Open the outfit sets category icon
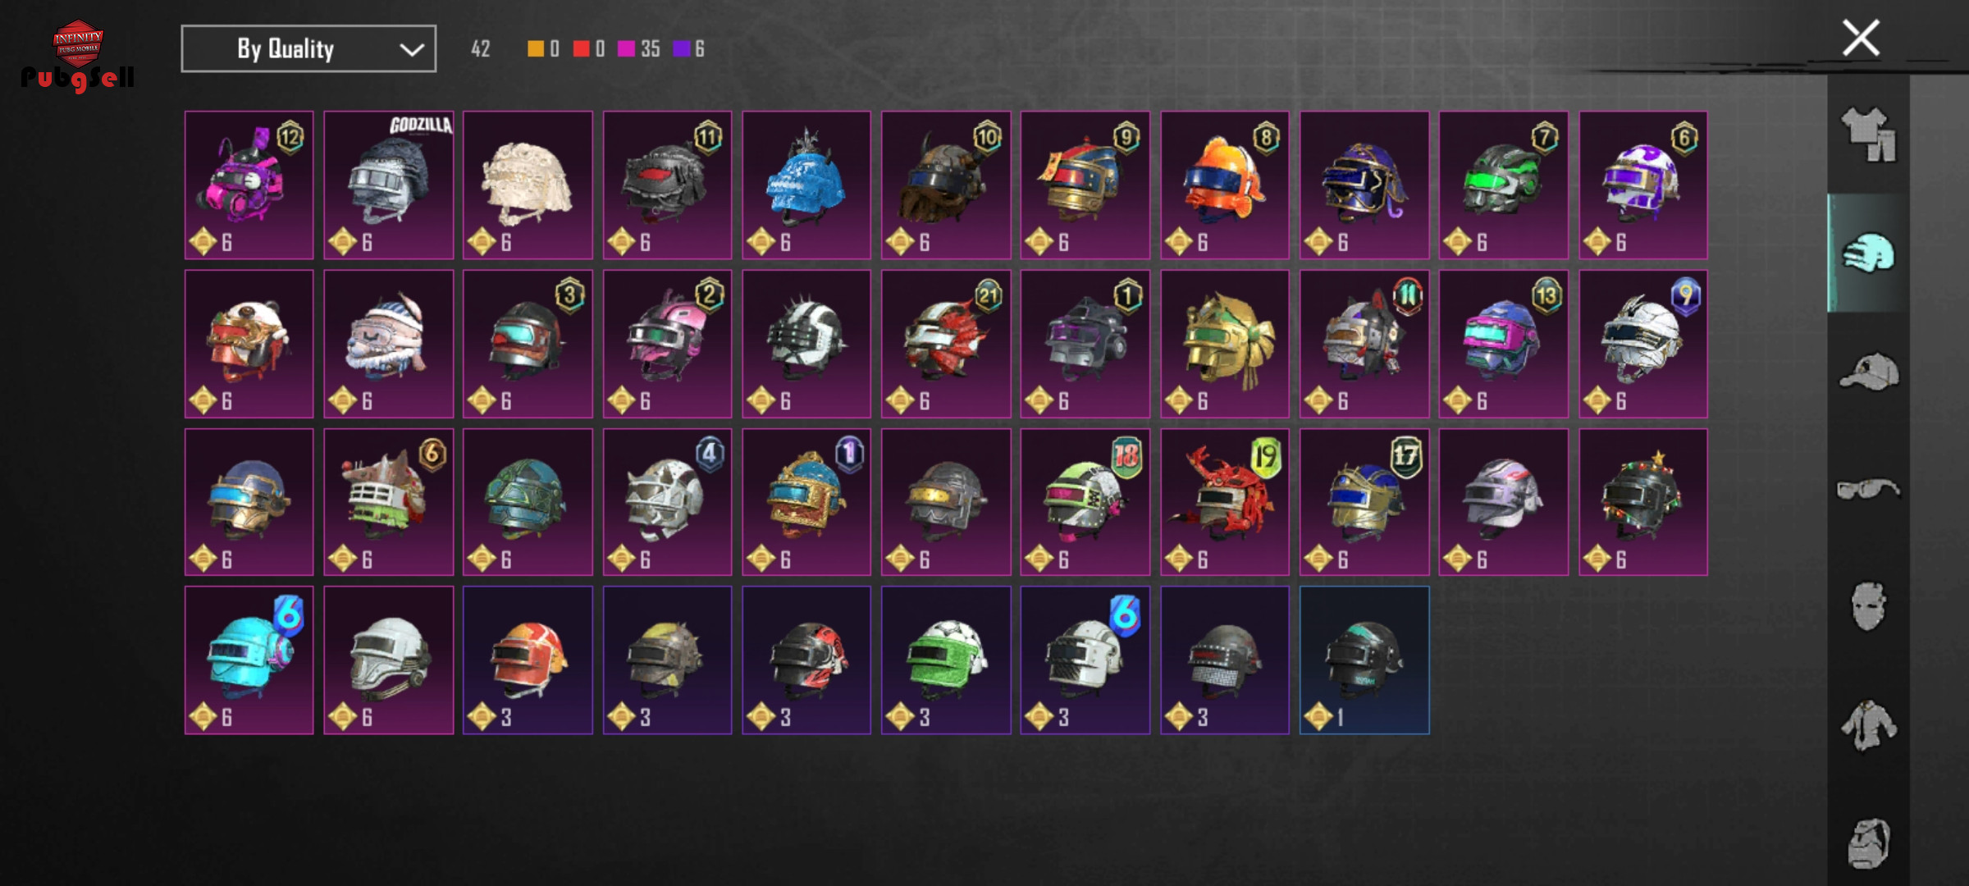1969x886 pixels. coord(1869,135)
